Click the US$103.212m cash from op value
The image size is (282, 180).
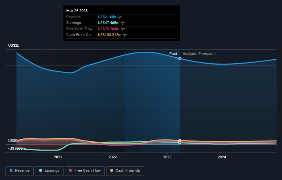click(110, 35)
